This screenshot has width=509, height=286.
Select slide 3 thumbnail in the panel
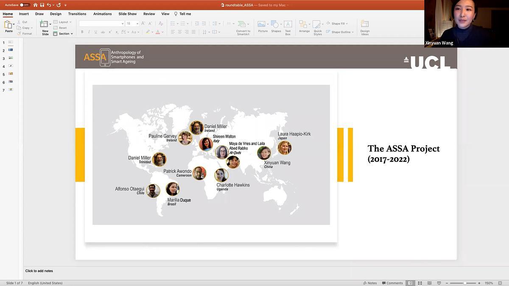point(11,58)
